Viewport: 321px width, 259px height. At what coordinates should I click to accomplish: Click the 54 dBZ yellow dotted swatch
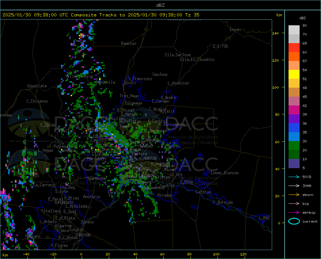(294, 74)
